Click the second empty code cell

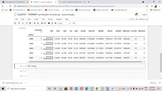point(86,71)
